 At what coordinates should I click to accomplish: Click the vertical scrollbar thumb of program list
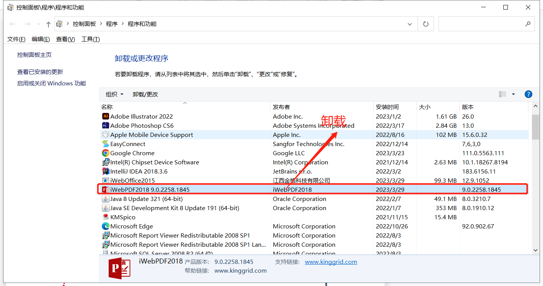point(535,127)
